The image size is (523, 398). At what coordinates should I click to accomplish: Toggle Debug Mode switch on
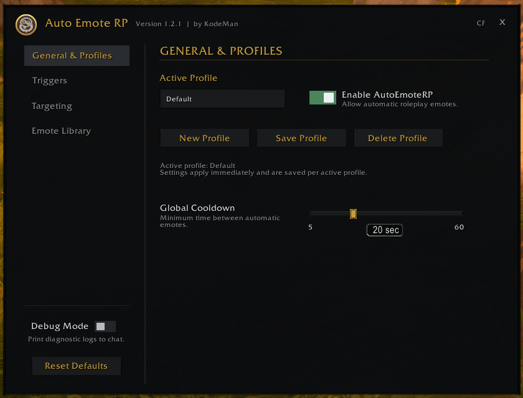click(105, 326)
